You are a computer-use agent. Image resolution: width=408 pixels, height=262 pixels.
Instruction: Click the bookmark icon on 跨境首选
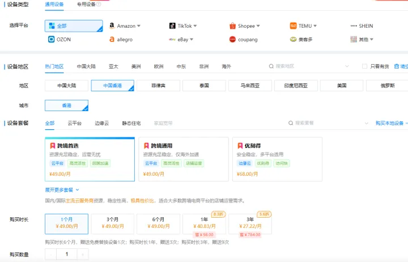[53, 146]
